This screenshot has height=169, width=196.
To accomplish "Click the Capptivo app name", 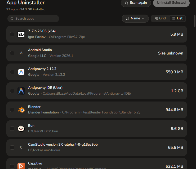I will [x=35, y=163].
